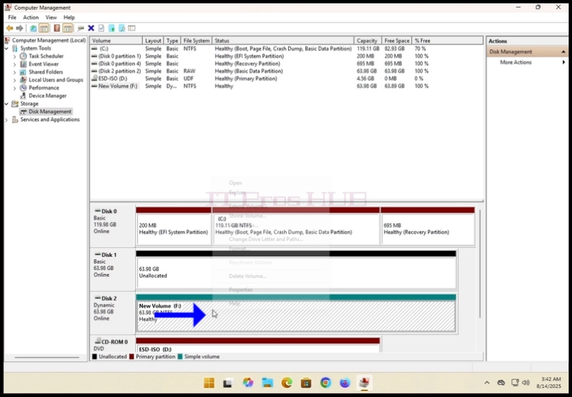Open the View menu
572x397 pixels.
51,17
